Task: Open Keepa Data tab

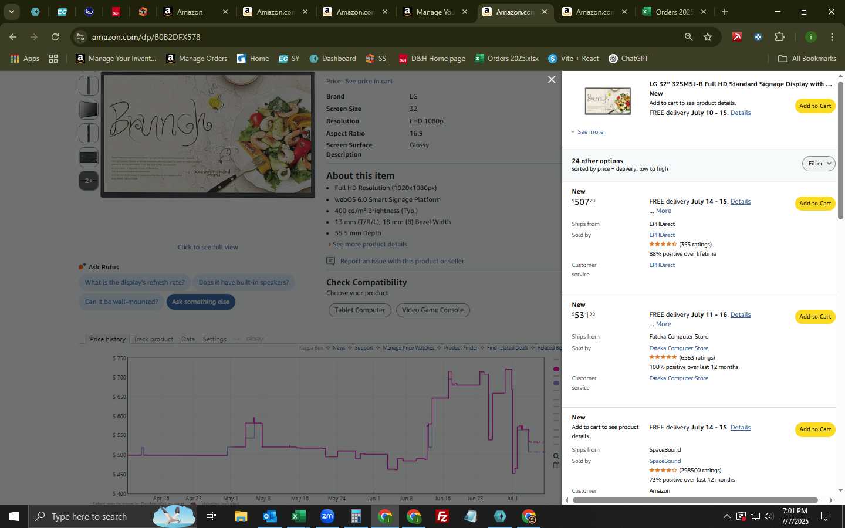Action: pyautogui.click(x=188, y=339)
